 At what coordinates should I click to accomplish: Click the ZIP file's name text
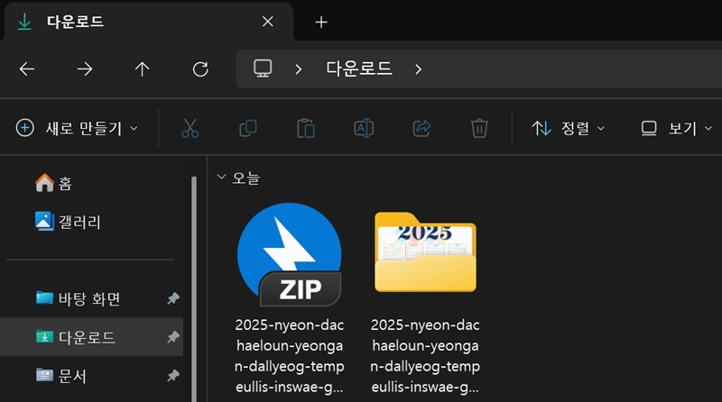point(289,355)
